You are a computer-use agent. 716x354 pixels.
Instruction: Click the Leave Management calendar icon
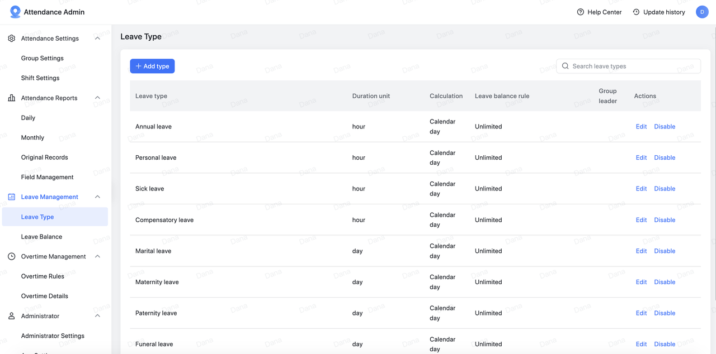[x=12, y=197]
